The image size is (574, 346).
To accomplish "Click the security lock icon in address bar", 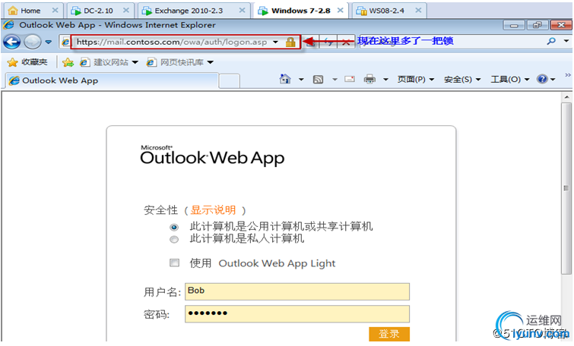I will coord(290,42).
